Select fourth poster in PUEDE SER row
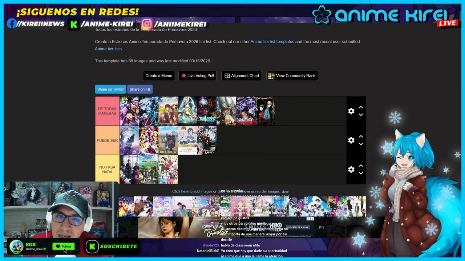The image size is (465, 261). coord(187,140)
